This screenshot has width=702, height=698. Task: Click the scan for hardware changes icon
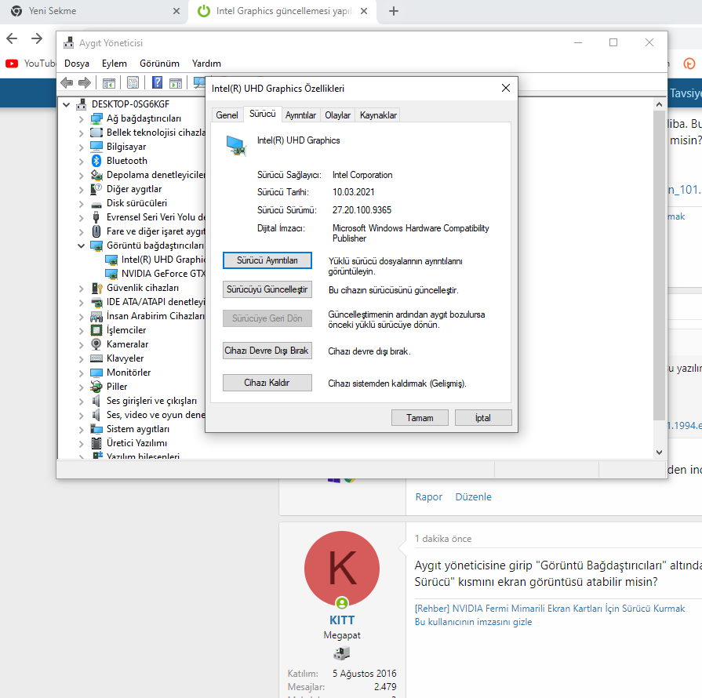pos(198,83)
